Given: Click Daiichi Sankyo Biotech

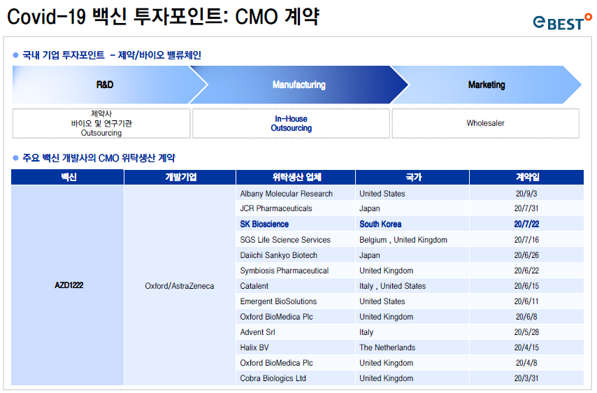Looking at the screenshot, I should (279, 255).
